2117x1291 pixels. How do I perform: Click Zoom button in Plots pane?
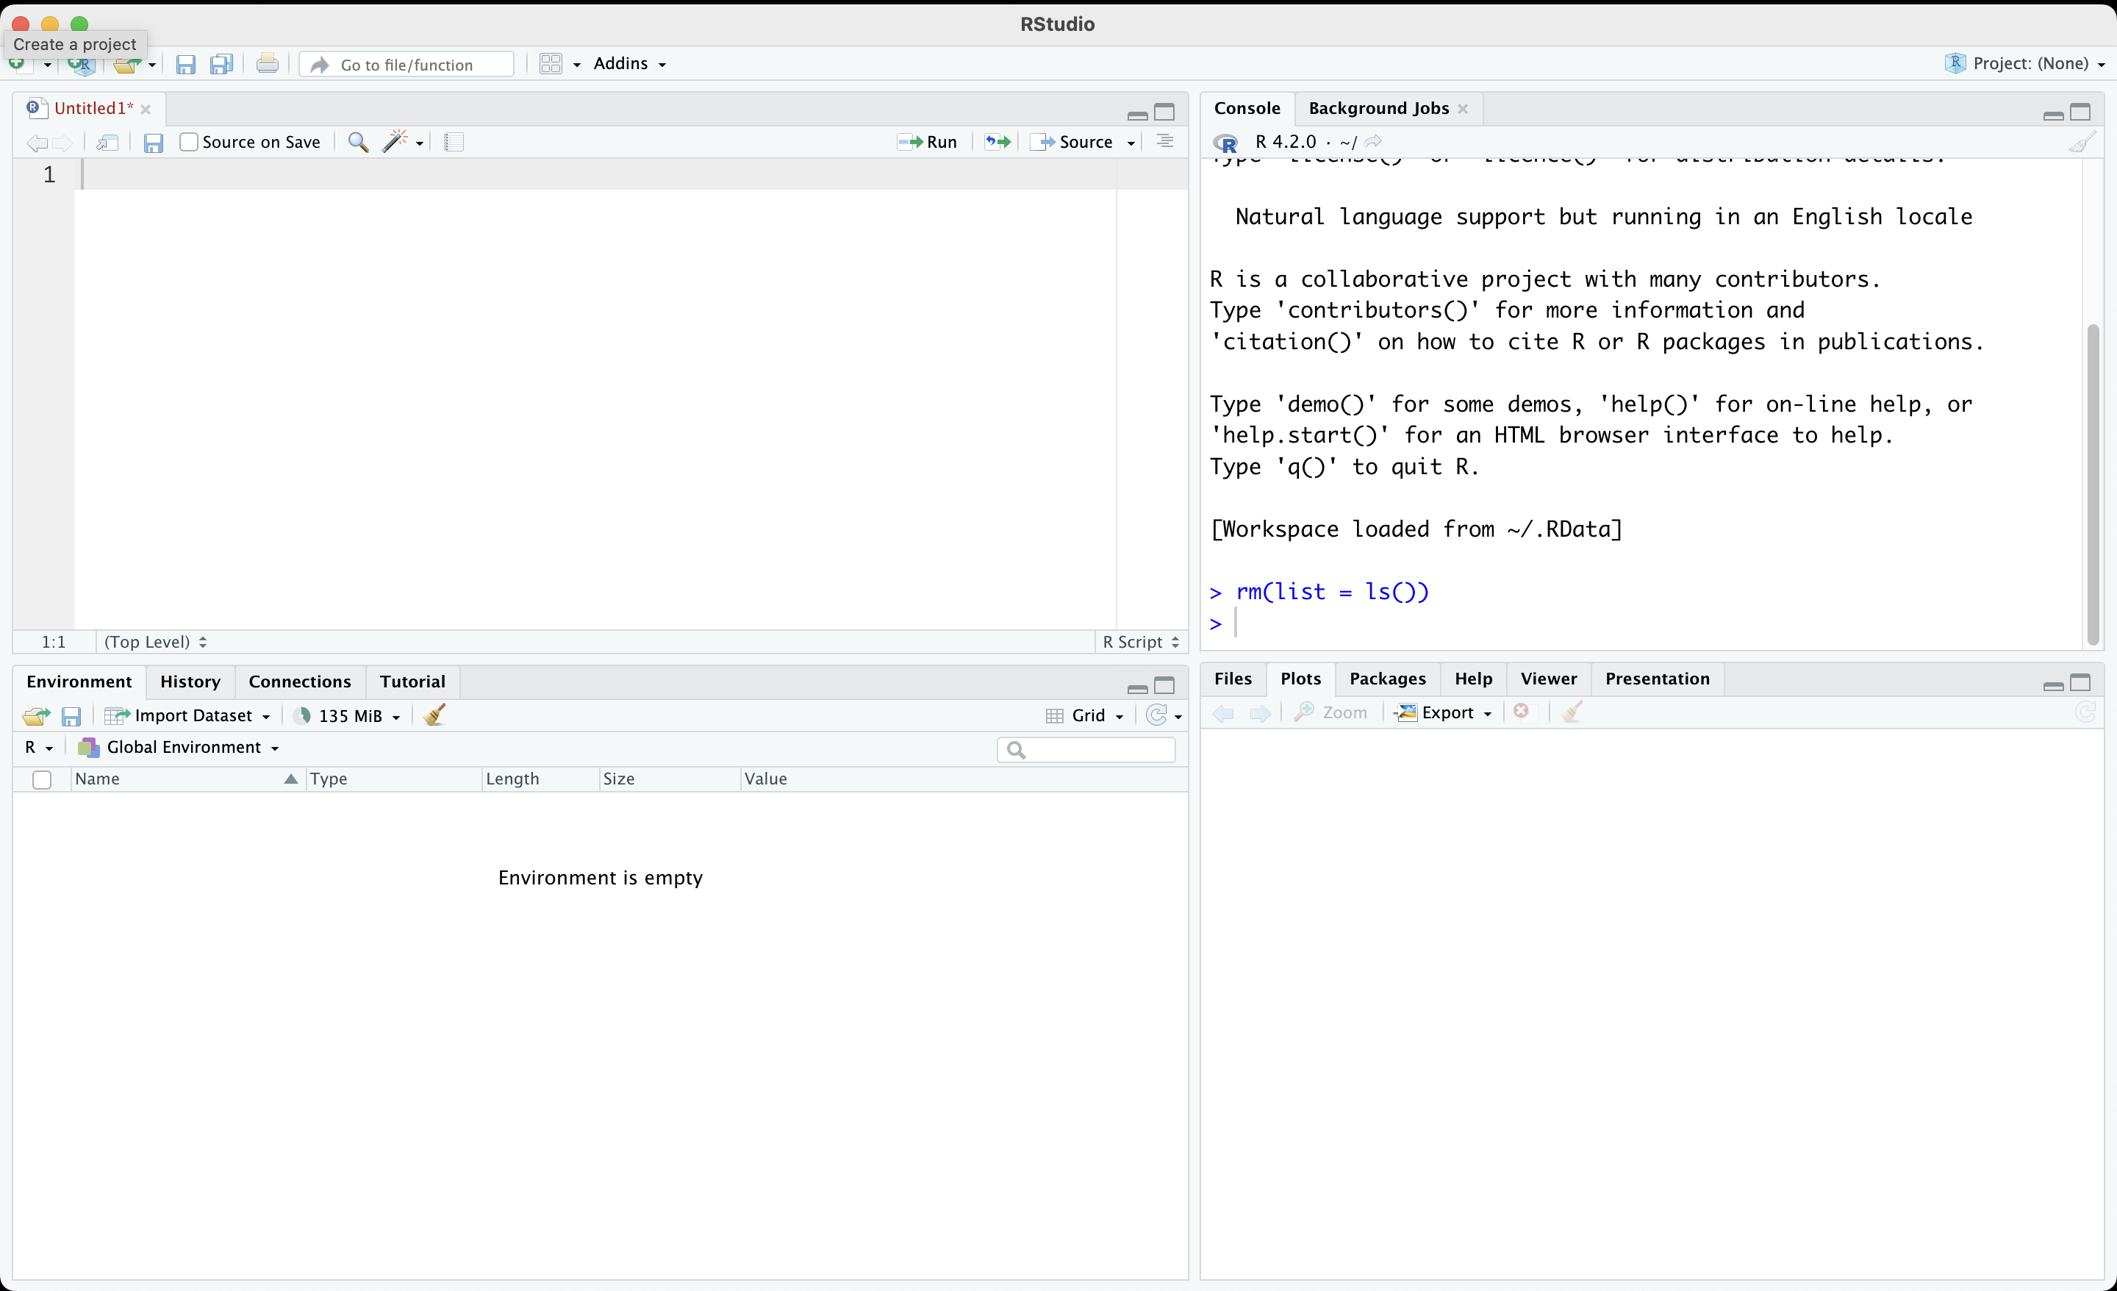coord(1331,712)
